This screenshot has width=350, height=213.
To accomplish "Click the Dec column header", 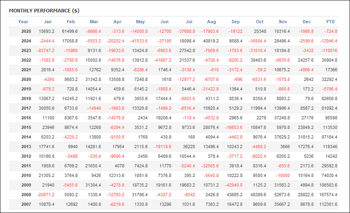I will 307,22.
